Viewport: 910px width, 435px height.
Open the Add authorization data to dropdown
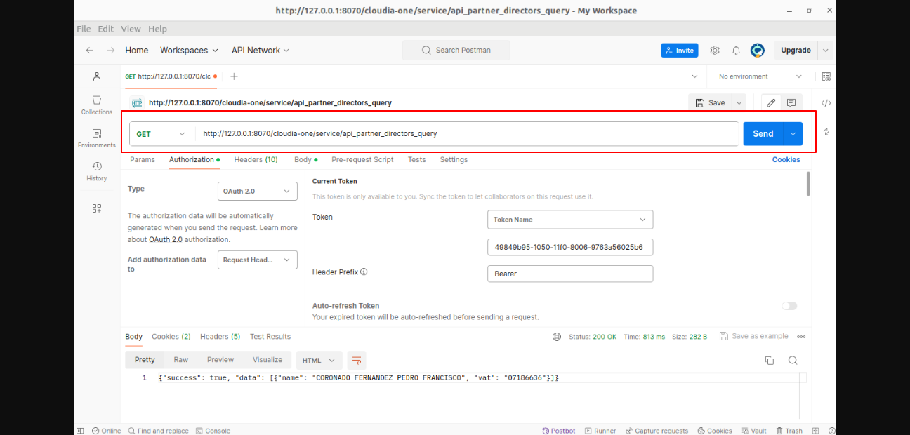pos(258,260)
